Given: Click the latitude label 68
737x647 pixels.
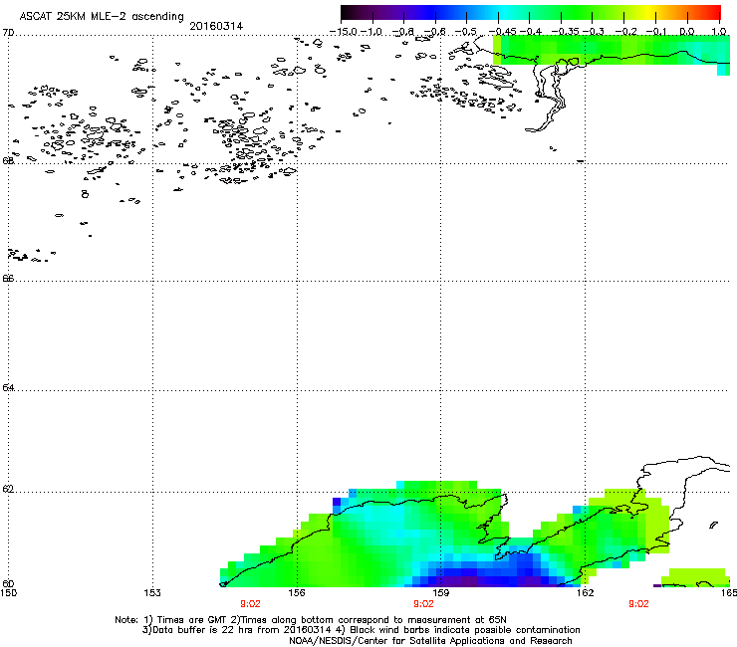Looking at the screenshot, I should coord(8,160).
